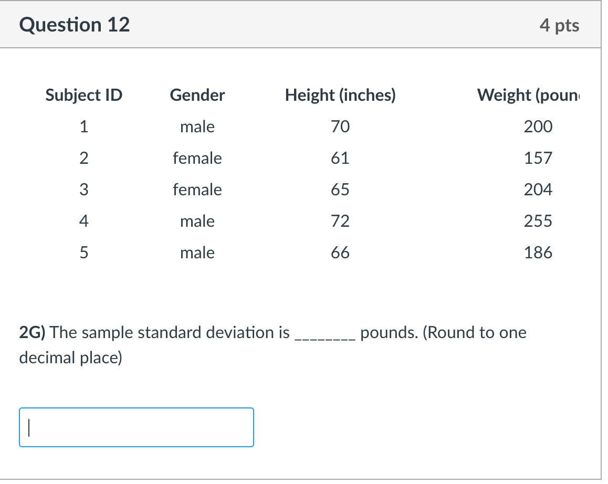Select the weight value 200
The width and height of the screenshot is (608, 484).
(538, 127)
